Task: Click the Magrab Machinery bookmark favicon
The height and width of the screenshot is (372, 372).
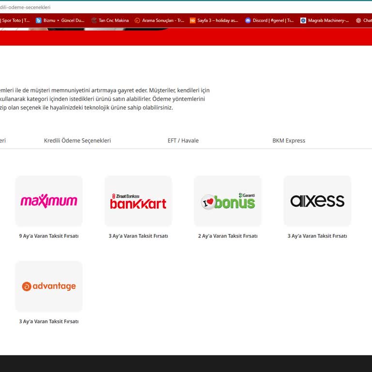Action: (303, 20)
